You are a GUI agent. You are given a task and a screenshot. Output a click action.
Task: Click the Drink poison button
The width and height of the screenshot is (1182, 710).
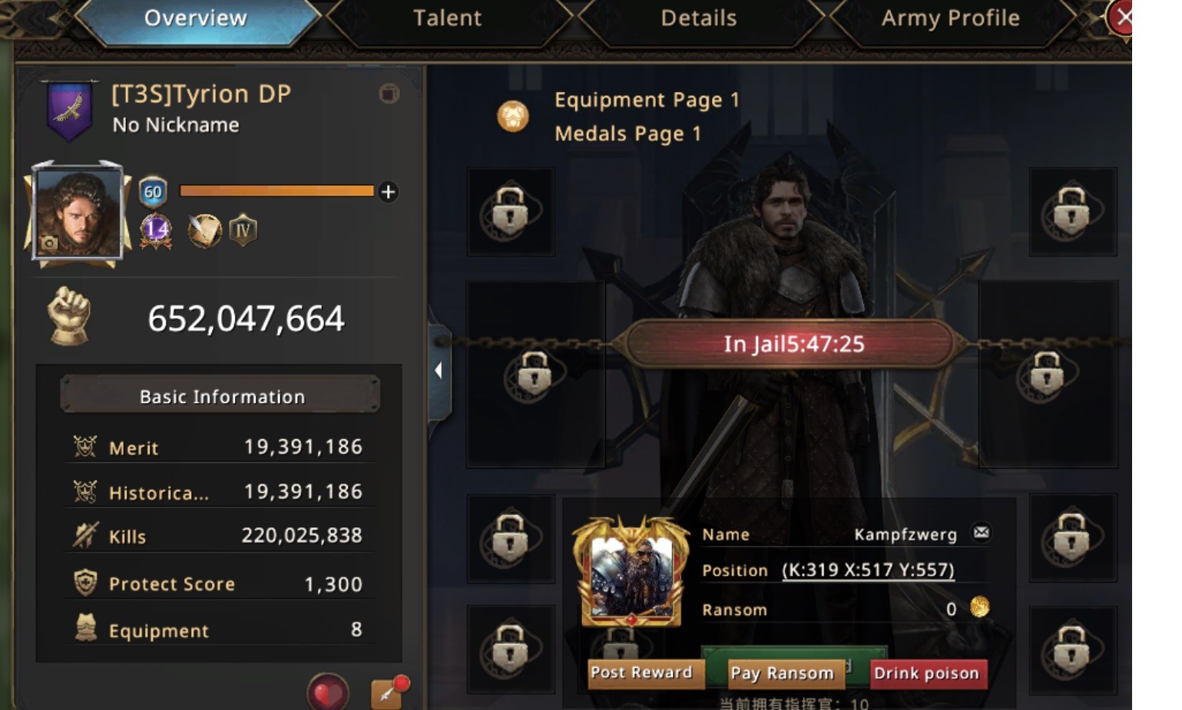tap(927, 673)
